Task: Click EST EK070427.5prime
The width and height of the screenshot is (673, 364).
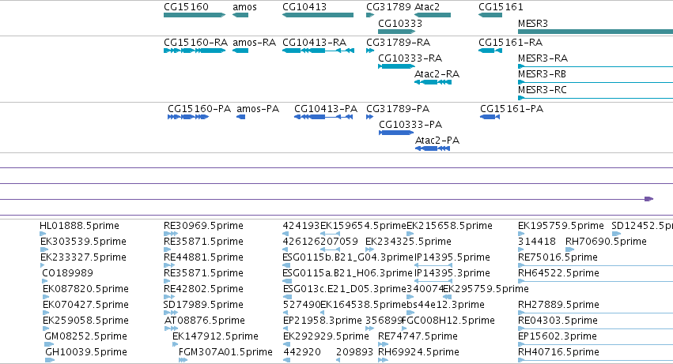Action: [85, 306]
